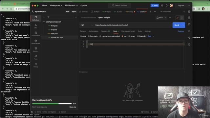Open documentation icon in right sidebar

[x=189, y=18]
